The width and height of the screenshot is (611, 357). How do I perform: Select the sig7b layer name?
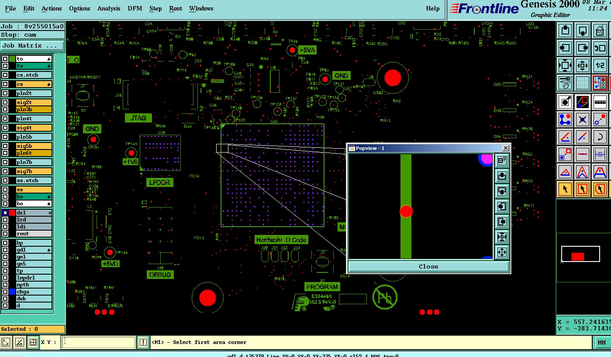point(34,171)
